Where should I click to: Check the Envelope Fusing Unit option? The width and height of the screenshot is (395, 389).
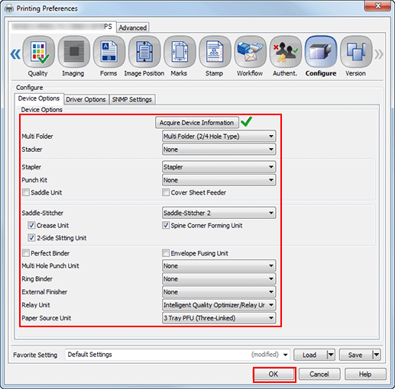coord(166,253)
